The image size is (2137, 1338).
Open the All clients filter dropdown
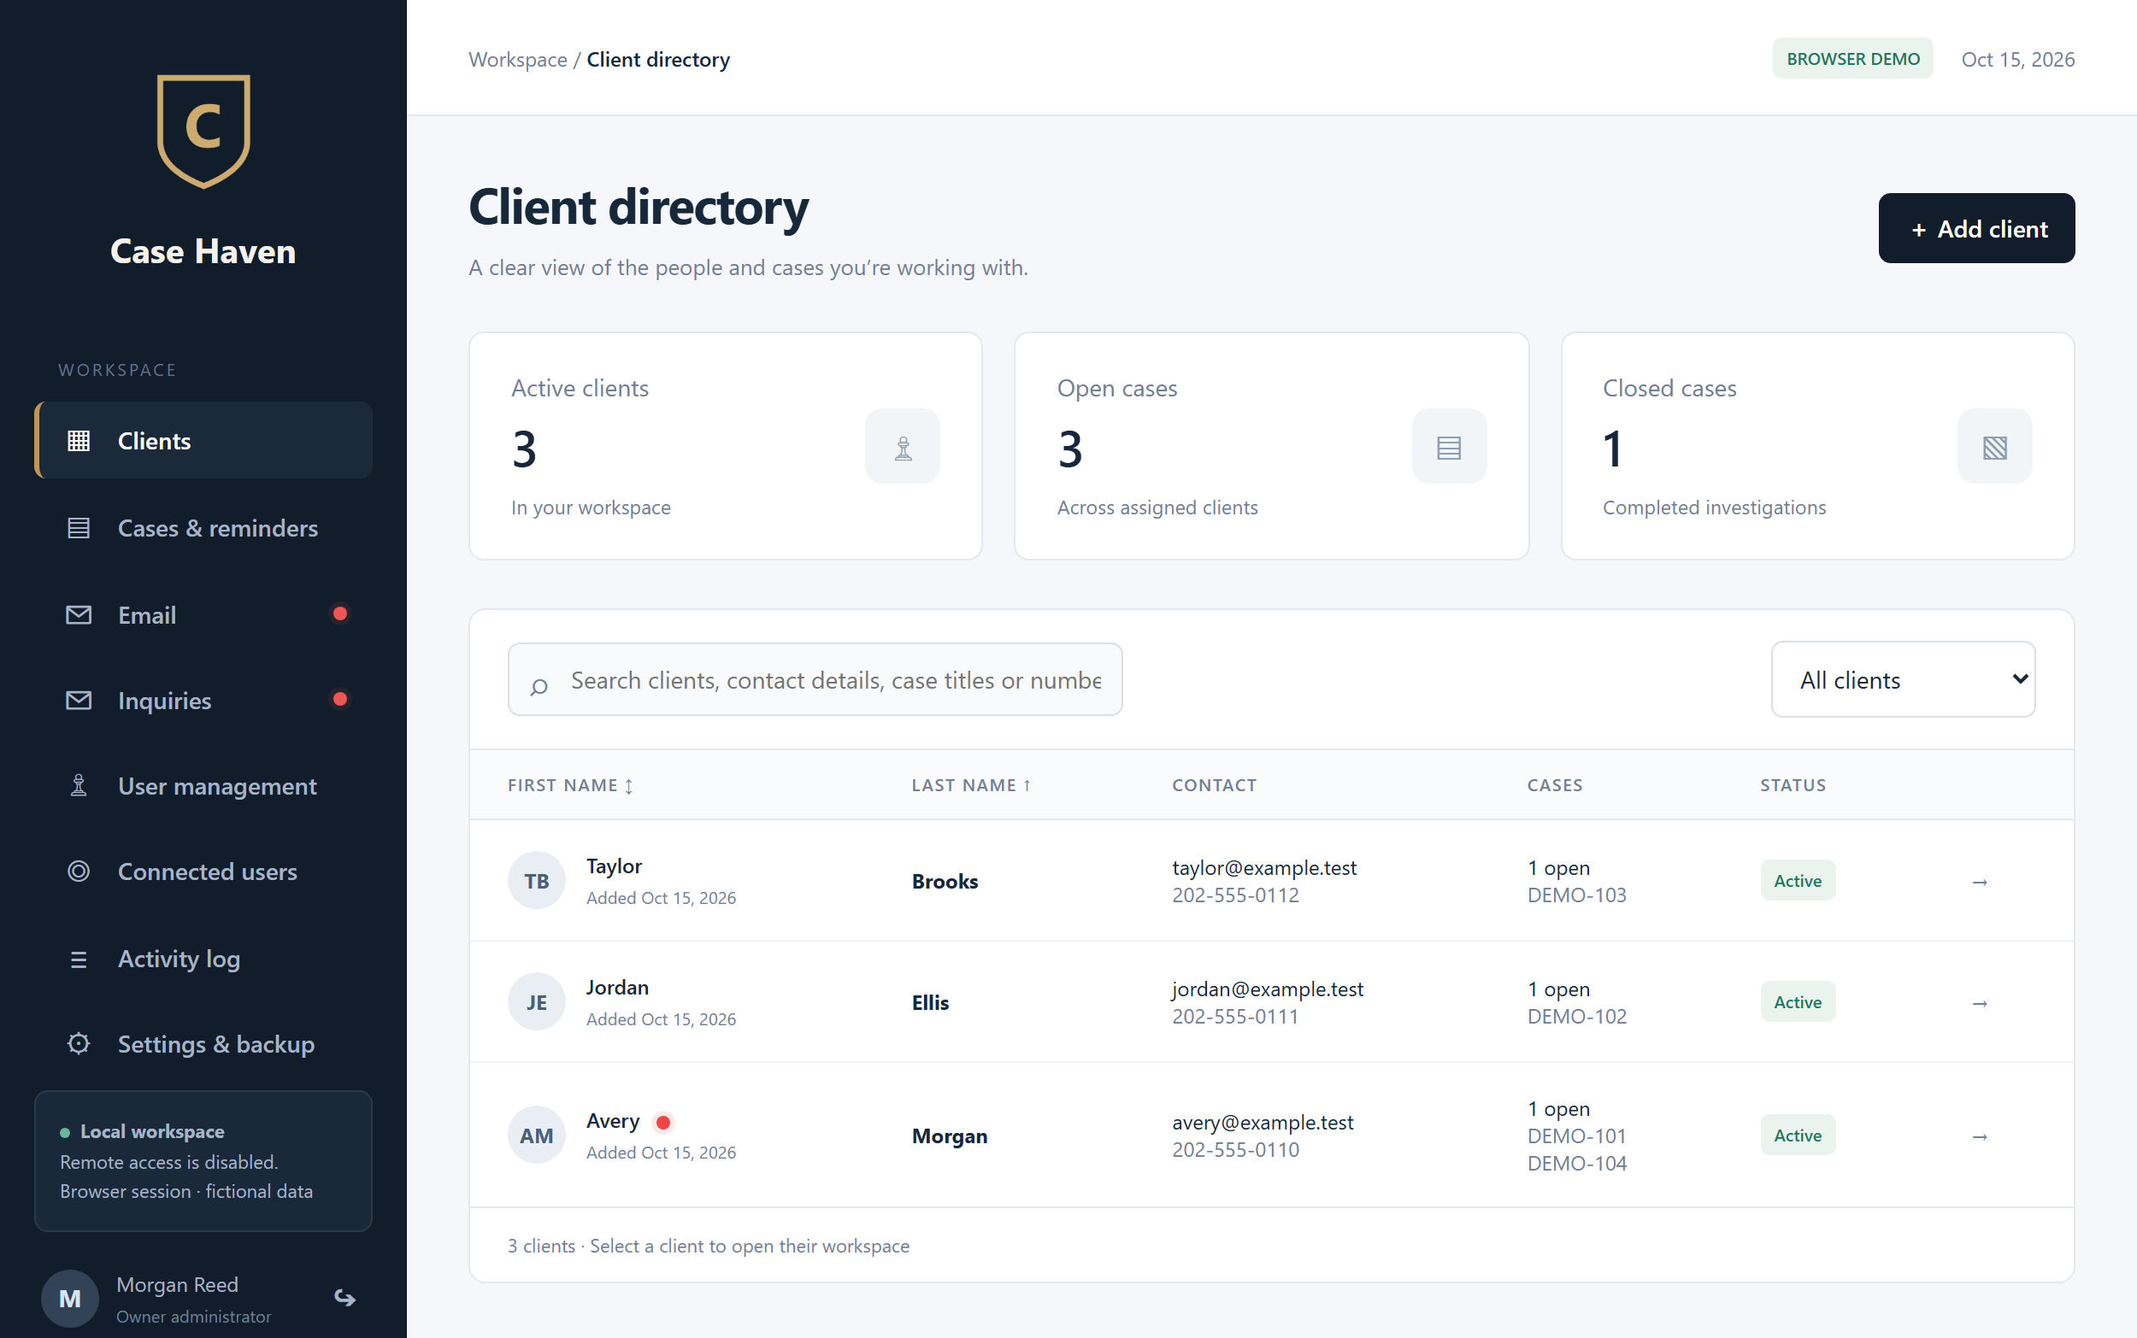click(1904, 679)
